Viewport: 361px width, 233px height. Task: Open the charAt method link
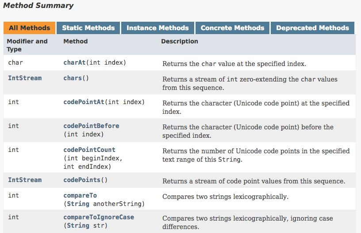click(x=74, y=62)
